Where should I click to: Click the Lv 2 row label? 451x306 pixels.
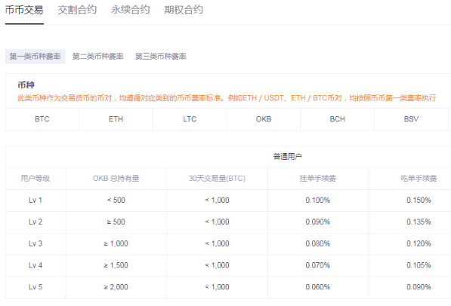click(36, 222)
